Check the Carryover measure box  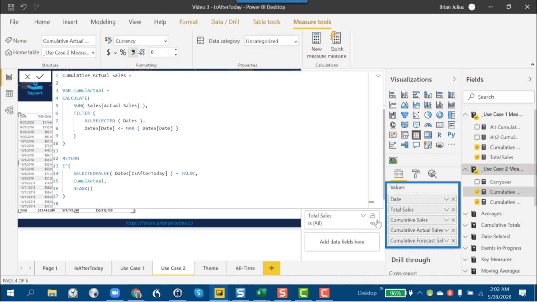[477, 182]
